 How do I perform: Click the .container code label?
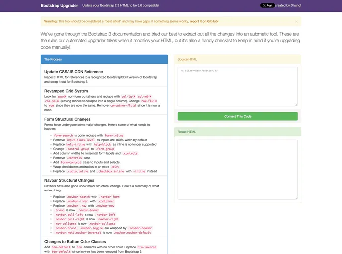point(106,201)
